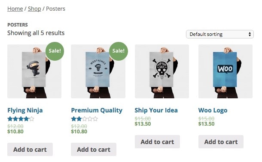The width and height of the screenshot is (262, 162).
Task: Click the Premium Quality star rating
Action: coord(84,119)
